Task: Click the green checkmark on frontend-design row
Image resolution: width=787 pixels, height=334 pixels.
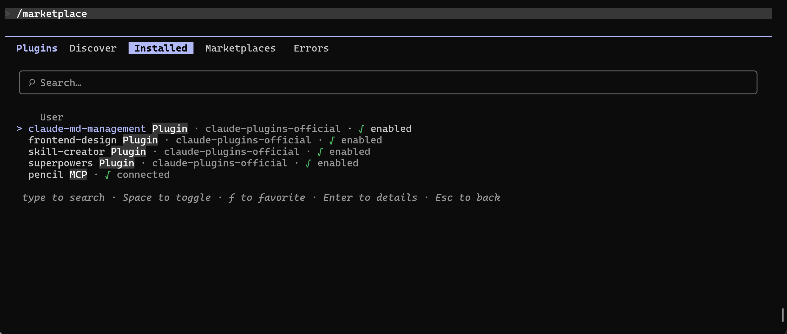Action: [x=332, y=140]
